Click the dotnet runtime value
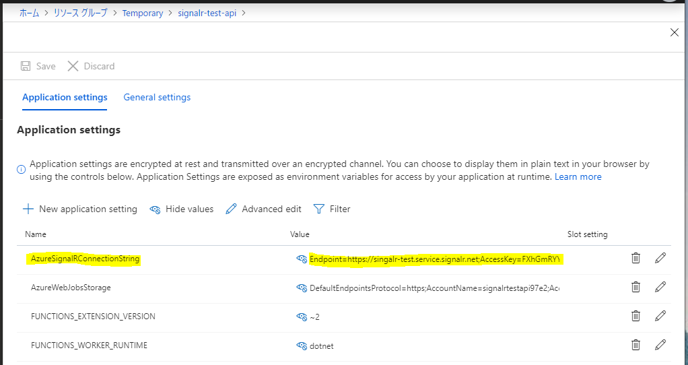Screen dimensions: 688x365 (322, 345)
